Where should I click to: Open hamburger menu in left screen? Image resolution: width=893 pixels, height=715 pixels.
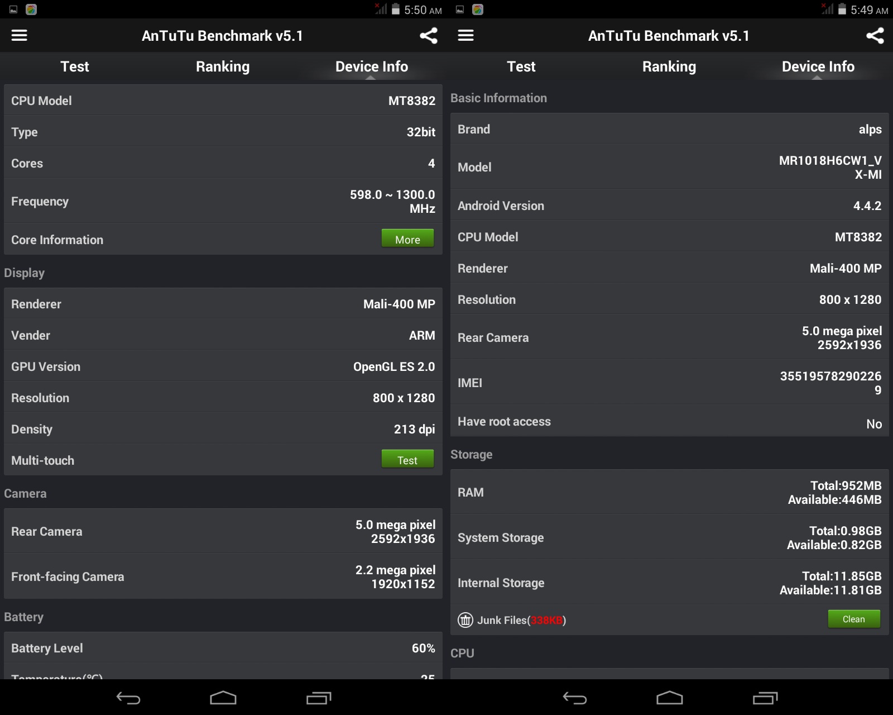coord(20,36)
